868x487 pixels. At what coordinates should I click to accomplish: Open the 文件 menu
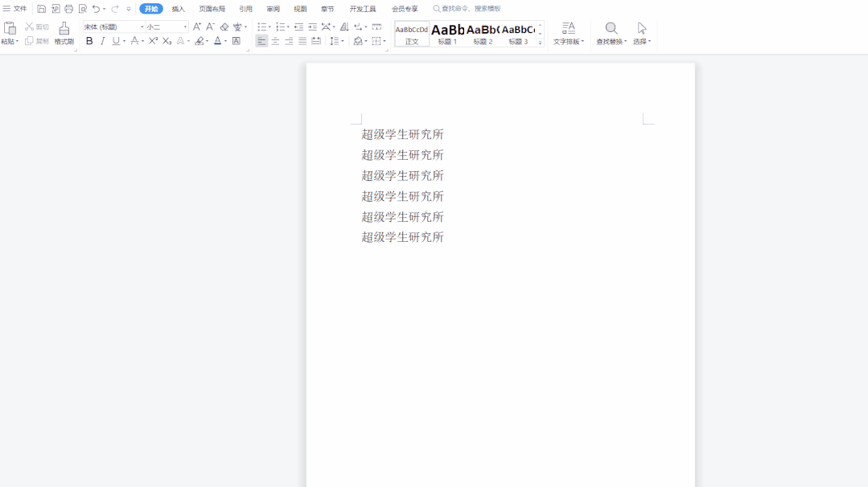point(15,9)
